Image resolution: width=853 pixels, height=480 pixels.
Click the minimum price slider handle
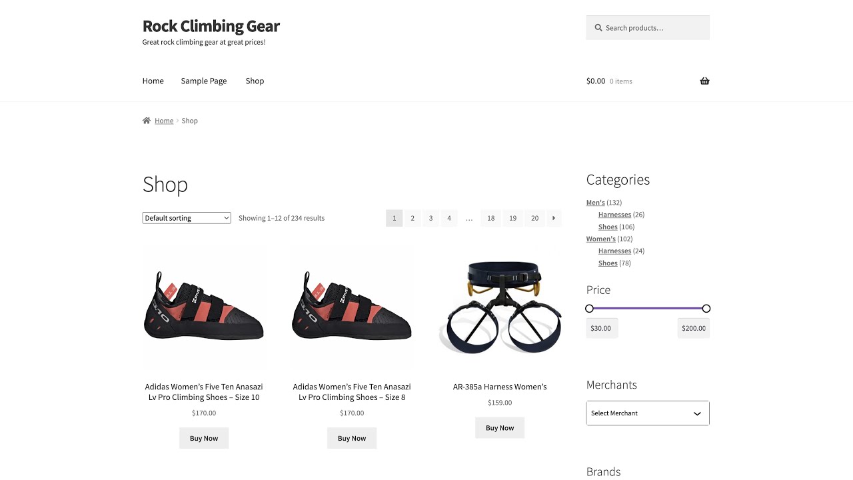click(589, 309)
